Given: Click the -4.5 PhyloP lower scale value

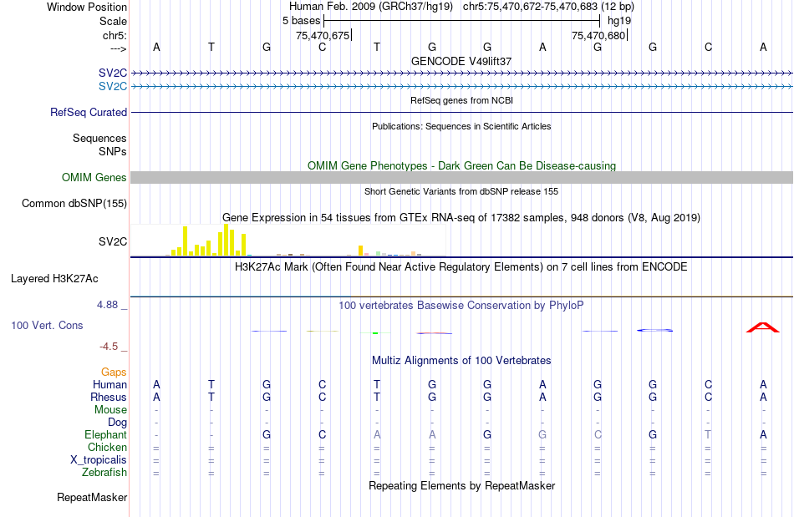Looking at the screenshot, I should point(109,346).
